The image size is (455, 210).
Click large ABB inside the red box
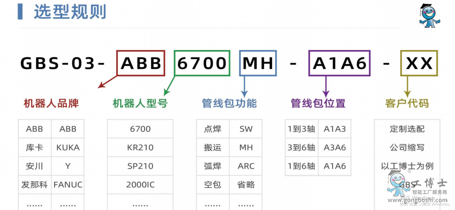(141, 64)
